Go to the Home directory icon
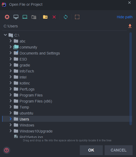 (x=7, y=17)
